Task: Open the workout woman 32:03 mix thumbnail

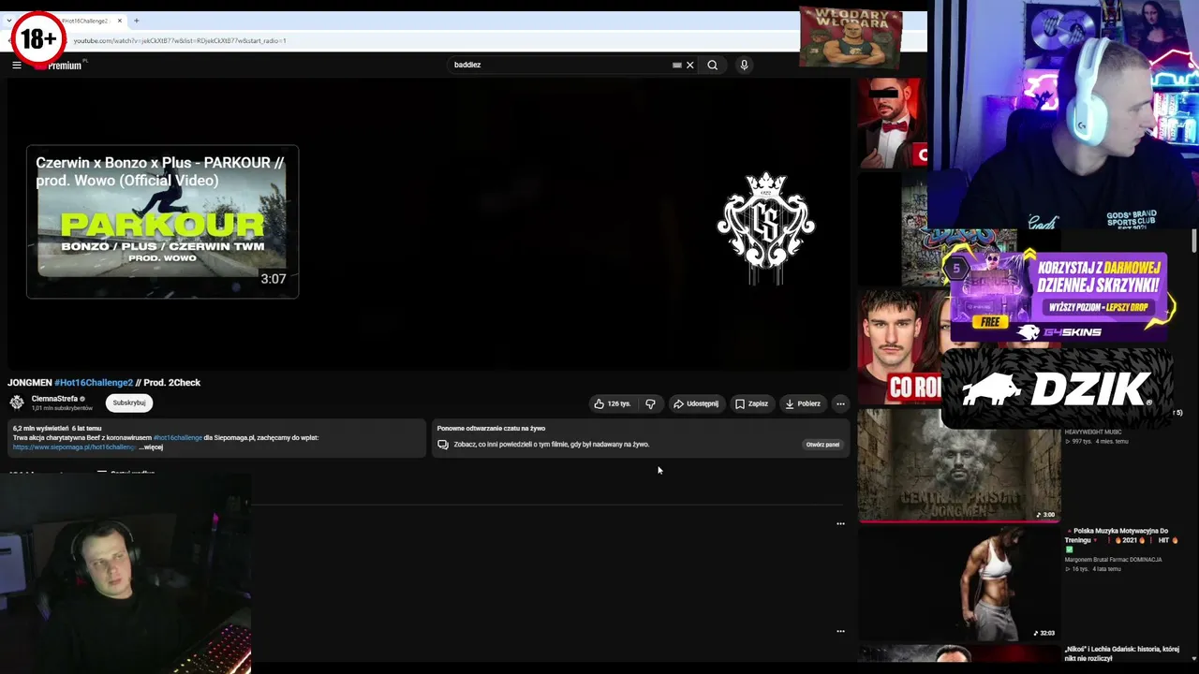Action: click(959, 582)
